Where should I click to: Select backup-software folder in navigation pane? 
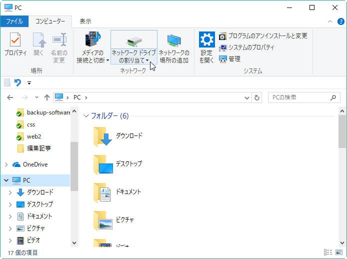coord(44,112)
